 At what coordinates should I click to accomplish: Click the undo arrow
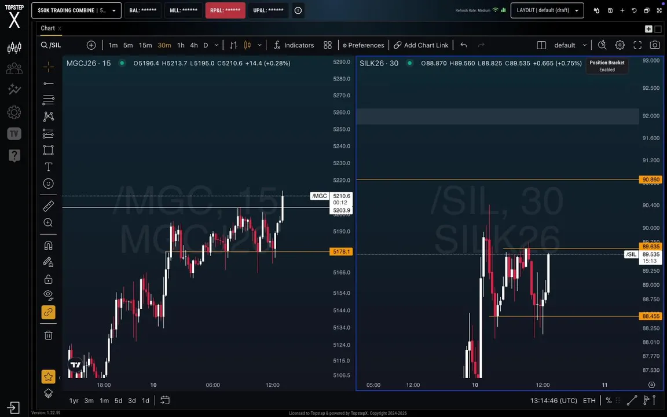tap(464, 45)
